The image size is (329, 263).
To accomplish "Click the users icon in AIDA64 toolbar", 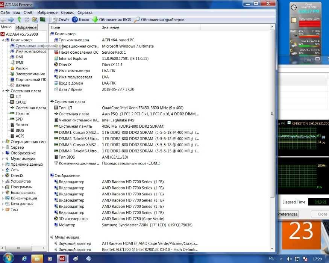I will point(35,20).
